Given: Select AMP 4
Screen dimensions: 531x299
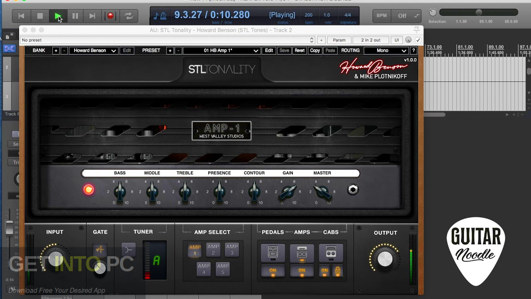Looking at the screenshot, I should click(204, 269).
